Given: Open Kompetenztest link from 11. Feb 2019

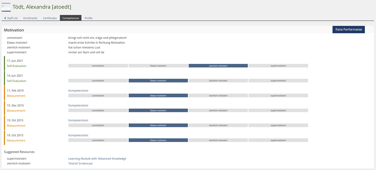Looking at the screenshot, I should (78, 91).
